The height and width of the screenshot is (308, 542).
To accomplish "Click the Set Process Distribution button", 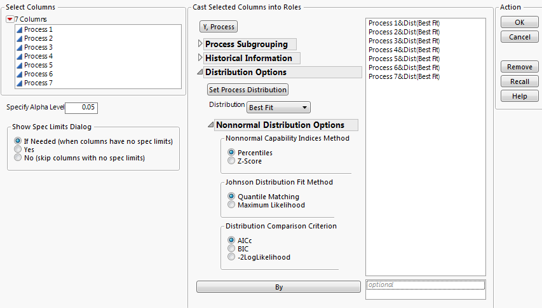I will point(248,90).
